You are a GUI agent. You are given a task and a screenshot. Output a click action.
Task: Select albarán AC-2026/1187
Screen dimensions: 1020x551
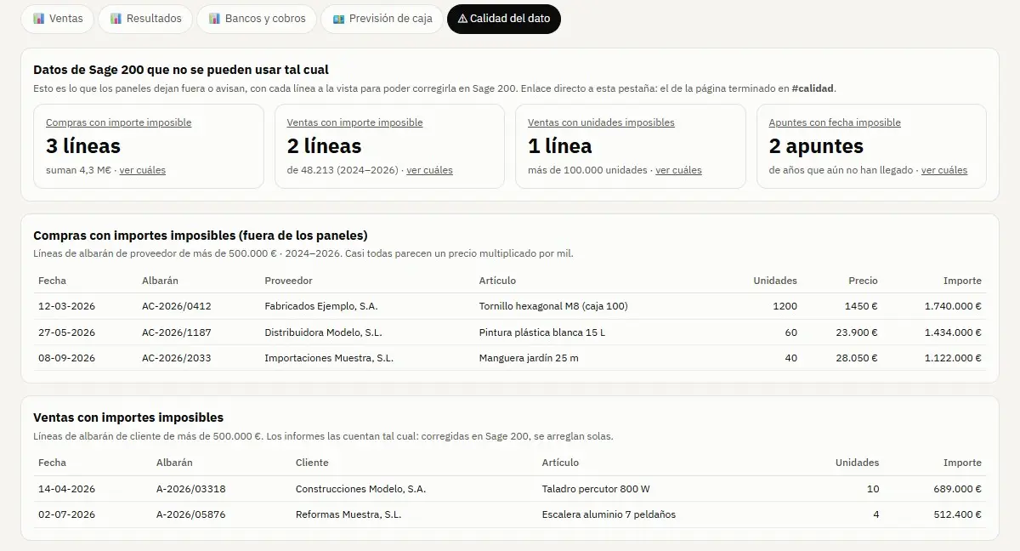[176, 332]
